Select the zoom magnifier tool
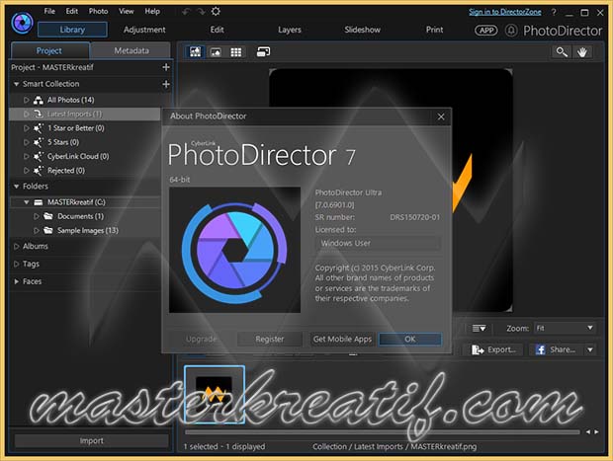Viewport: 613px width, 461px height. (562, 52)
